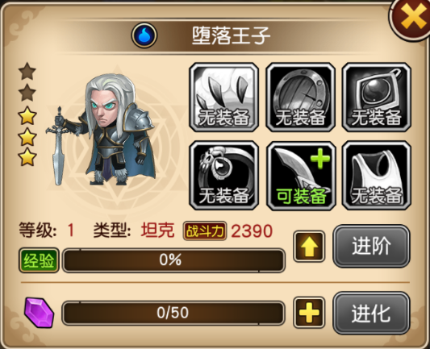Open the empty claws equipment slot
430x349 pixels.
pos(224,98)
